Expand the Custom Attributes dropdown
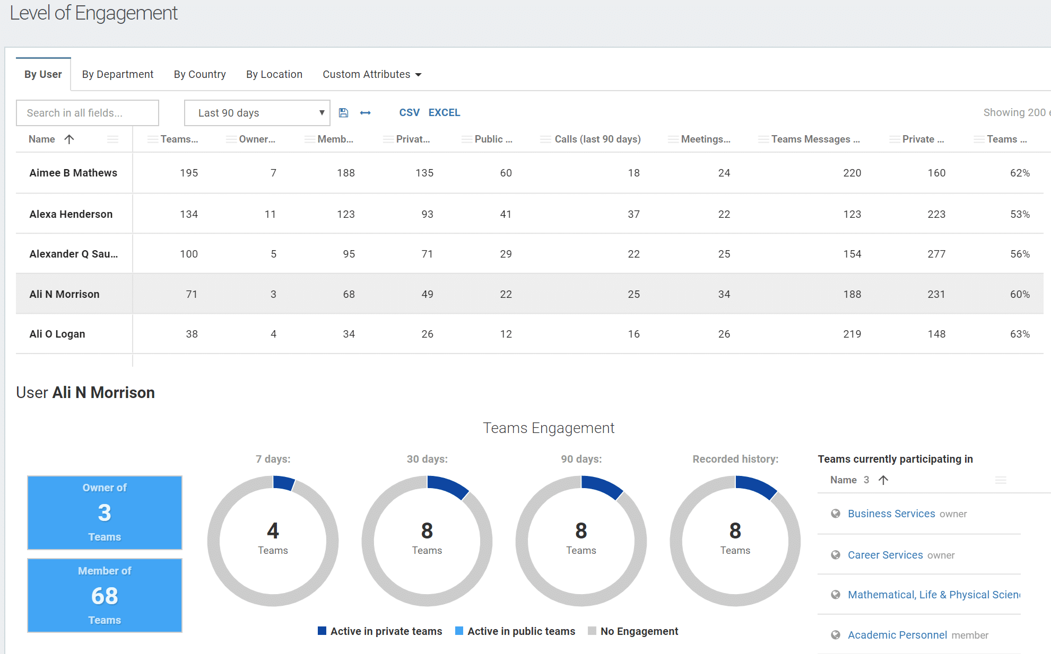Viewport: 1051px width, 654px height. [x=372, y=75]
